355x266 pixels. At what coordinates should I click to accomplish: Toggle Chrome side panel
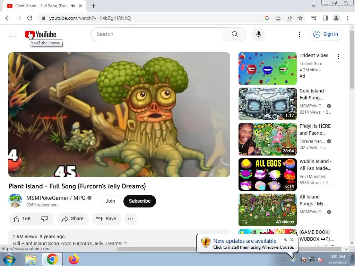325,18
